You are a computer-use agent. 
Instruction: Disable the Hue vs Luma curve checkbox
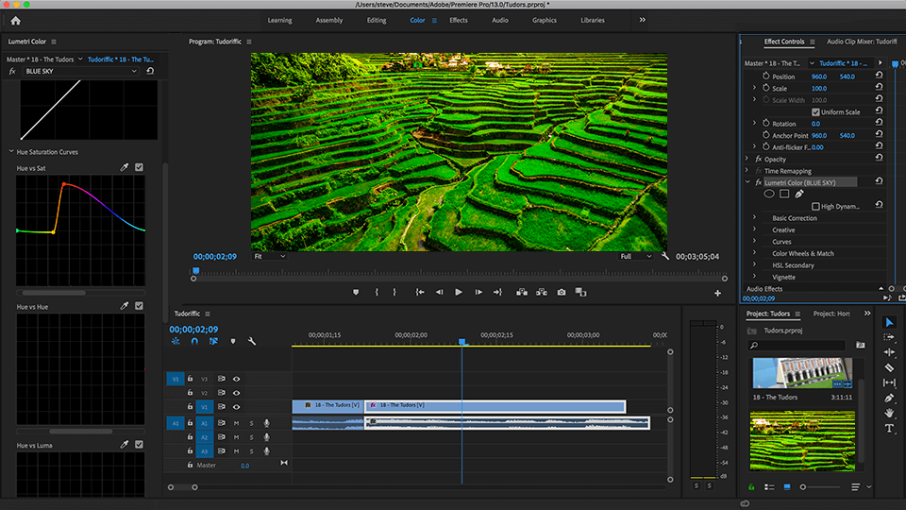pos(140,445)
